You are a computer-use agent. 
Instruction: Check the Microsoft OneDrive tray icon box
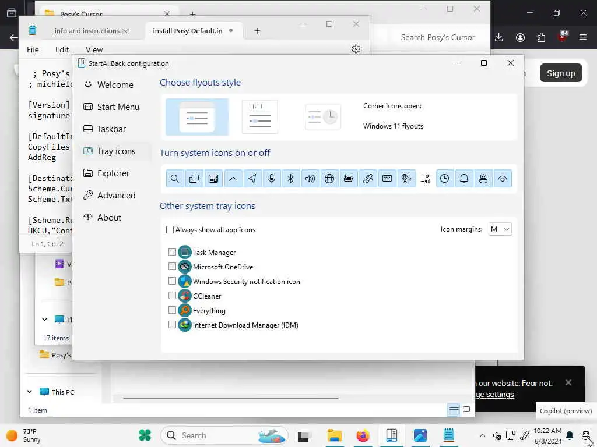[x=172, y=267]
